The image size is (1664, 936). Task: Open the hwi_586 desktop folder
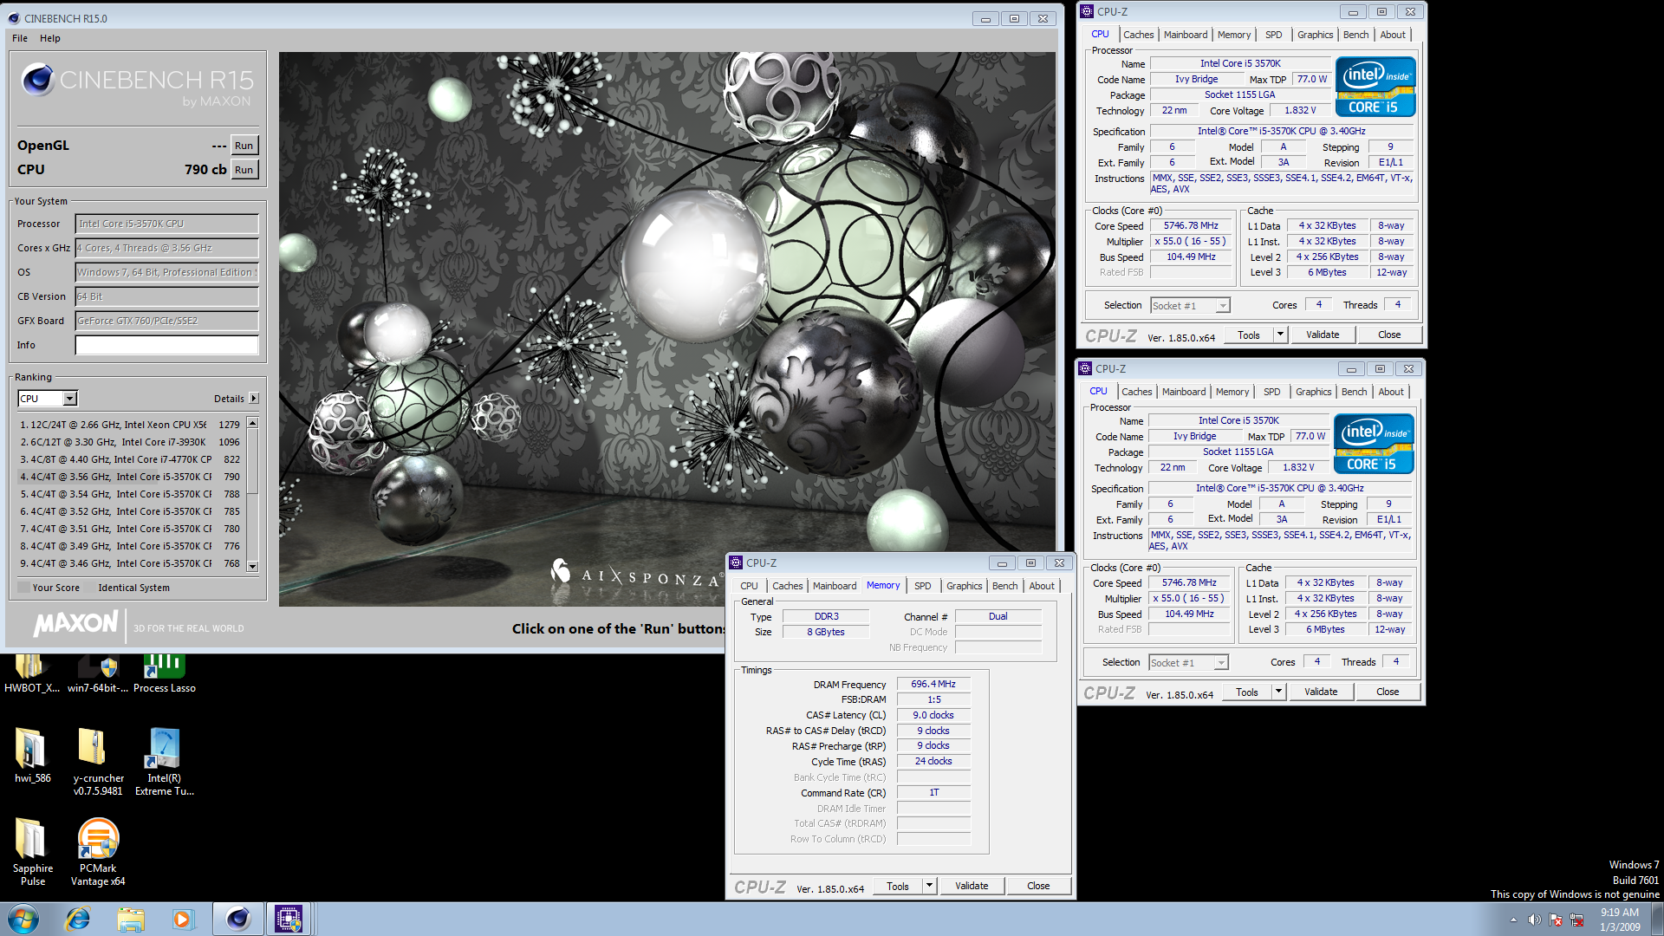click(x=32, y=756)
